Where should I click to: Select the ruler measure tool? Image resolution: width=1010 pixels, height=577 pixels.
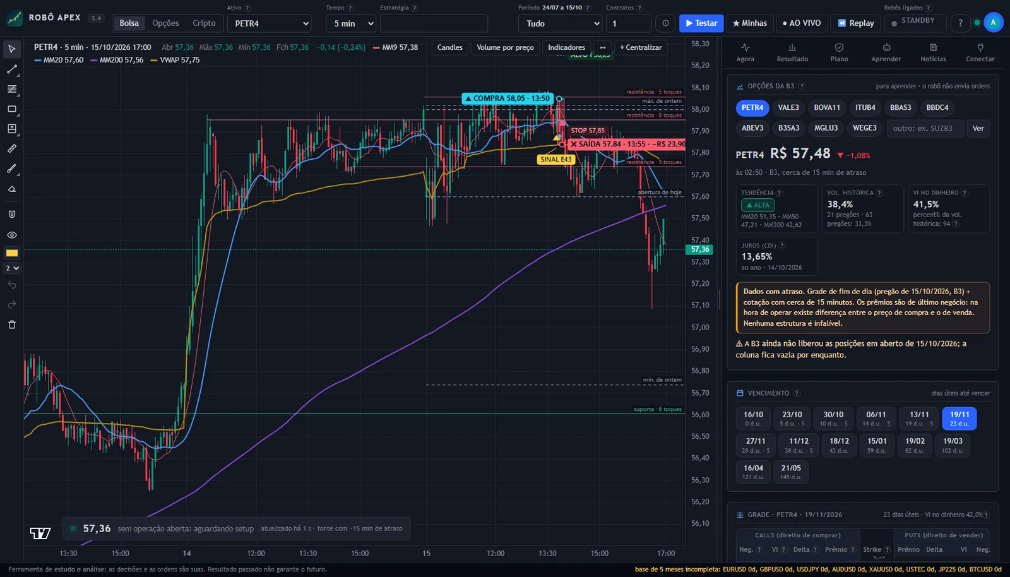(x=12, y=149)
